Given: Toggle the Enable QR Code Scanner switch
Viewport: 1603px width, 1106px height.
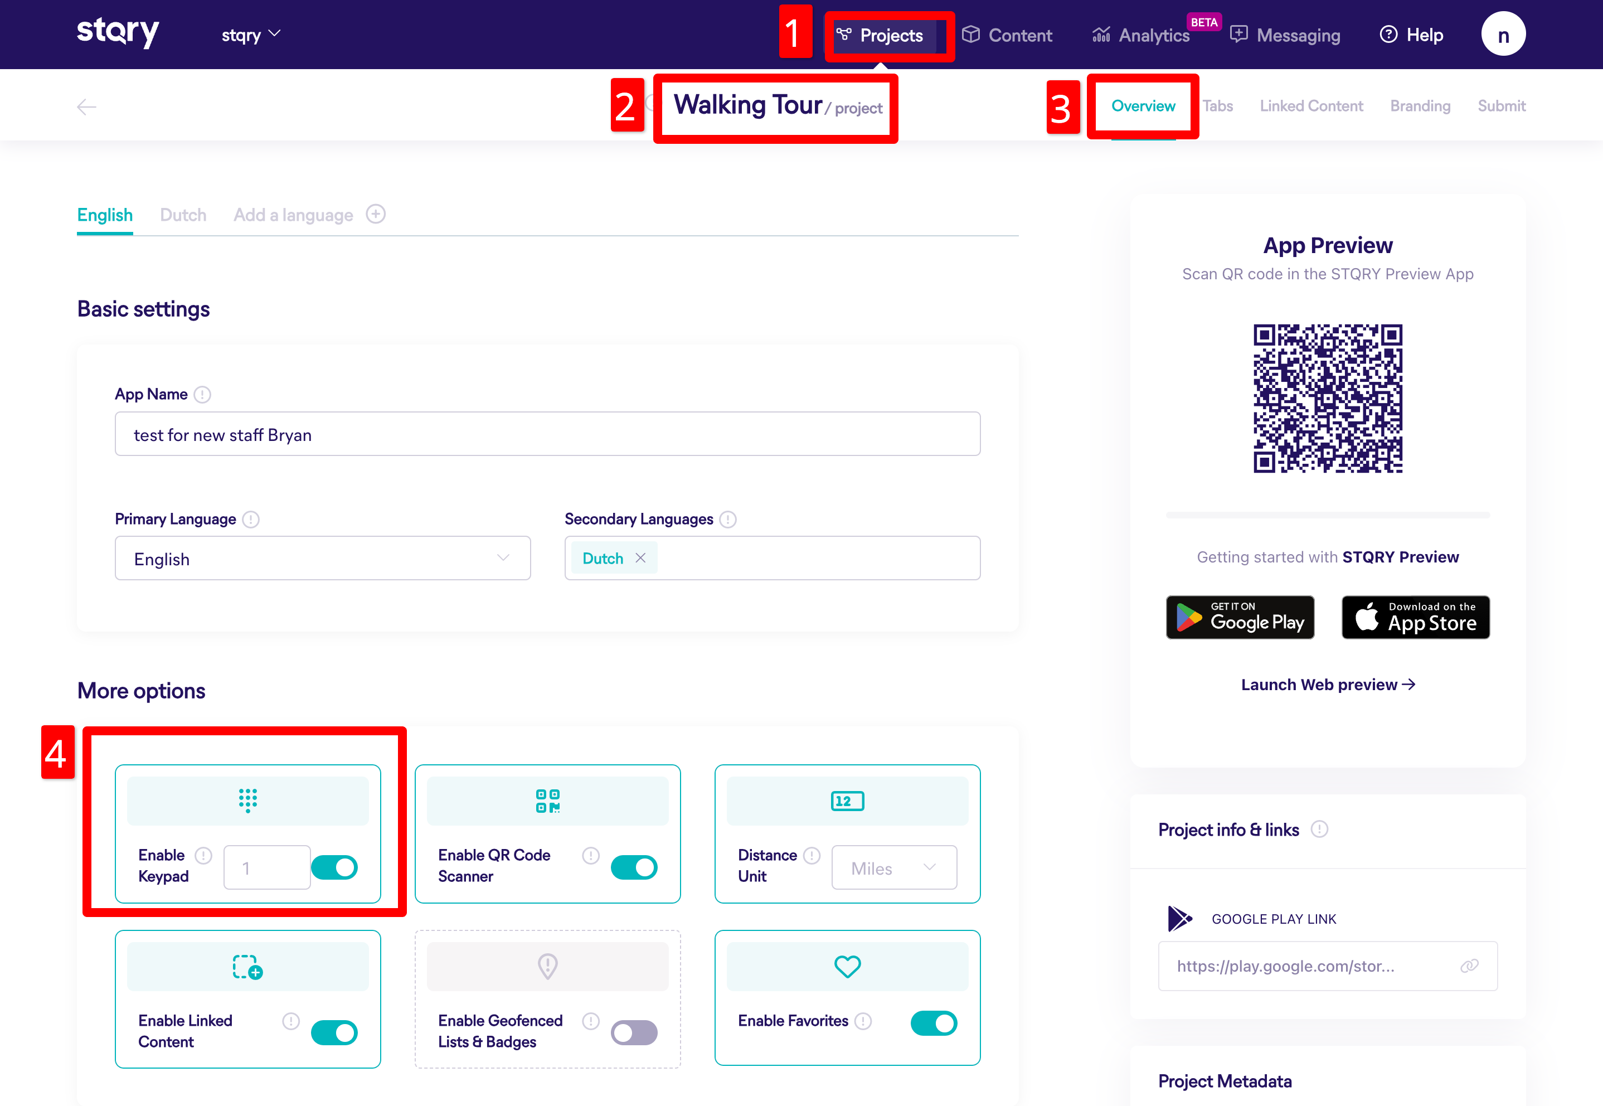Looking at the screenshot, I should [633, 867].
